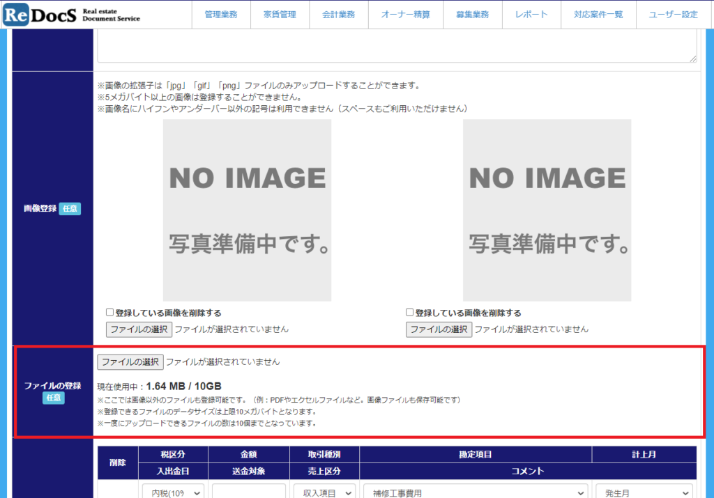Navigate to 対応案件一覧
Viewport: 714px width, 498px height.
pyautogui.click(x=598, y=15)
